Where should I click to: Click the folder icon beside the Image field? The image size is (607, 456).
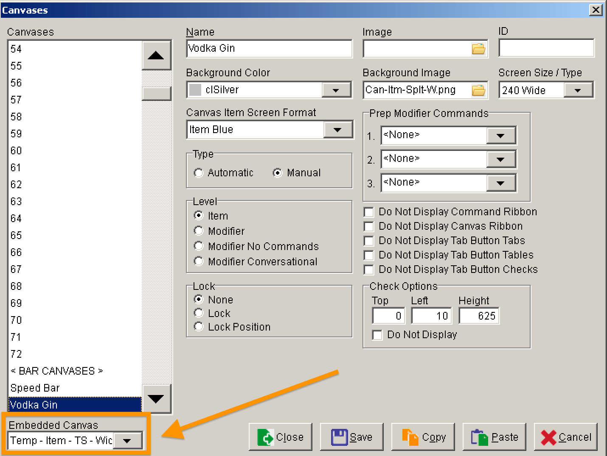click(x=478, y=48)
